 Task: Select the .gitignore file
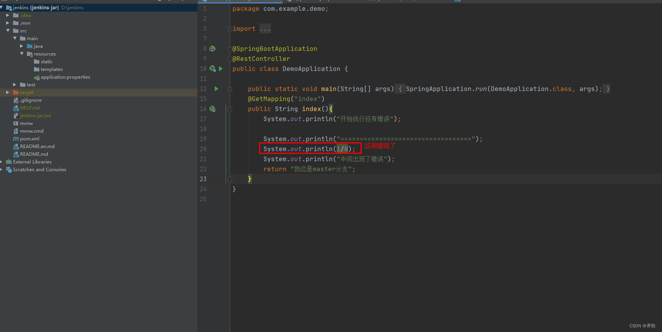[31, 100]
